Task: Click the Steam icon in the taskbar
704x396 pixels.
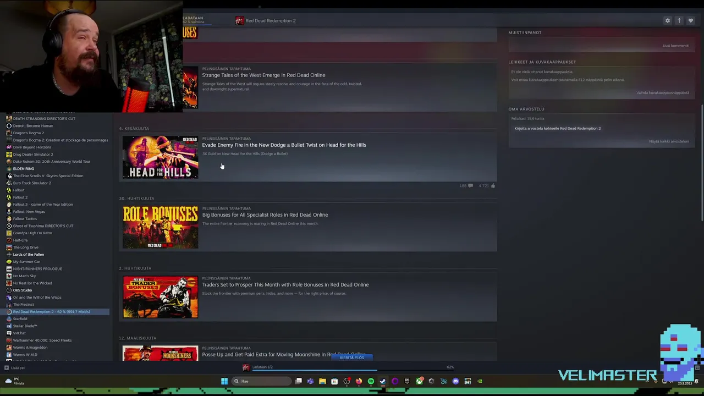Action: (x=383, y=381)
